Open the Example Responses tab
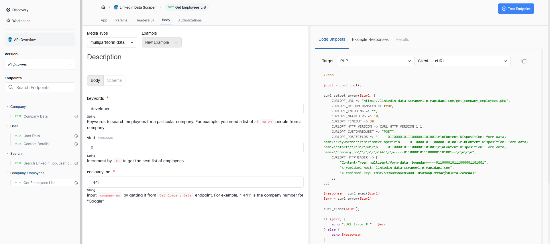The image size is (550, 244). click(370, 39)
